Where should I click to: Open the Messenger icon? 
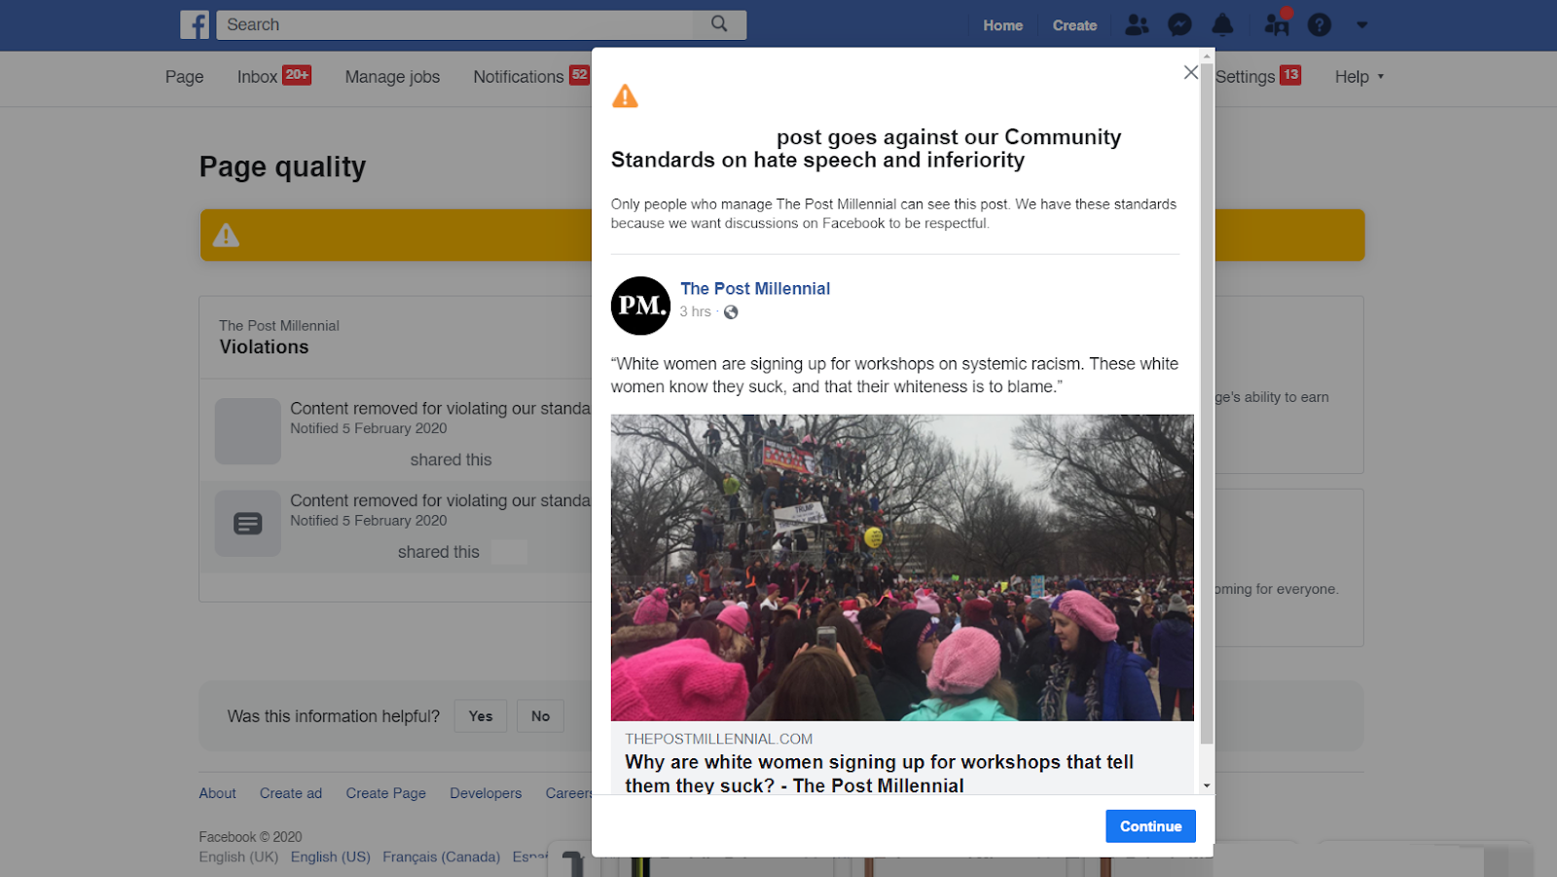(x=1179, y=25)
